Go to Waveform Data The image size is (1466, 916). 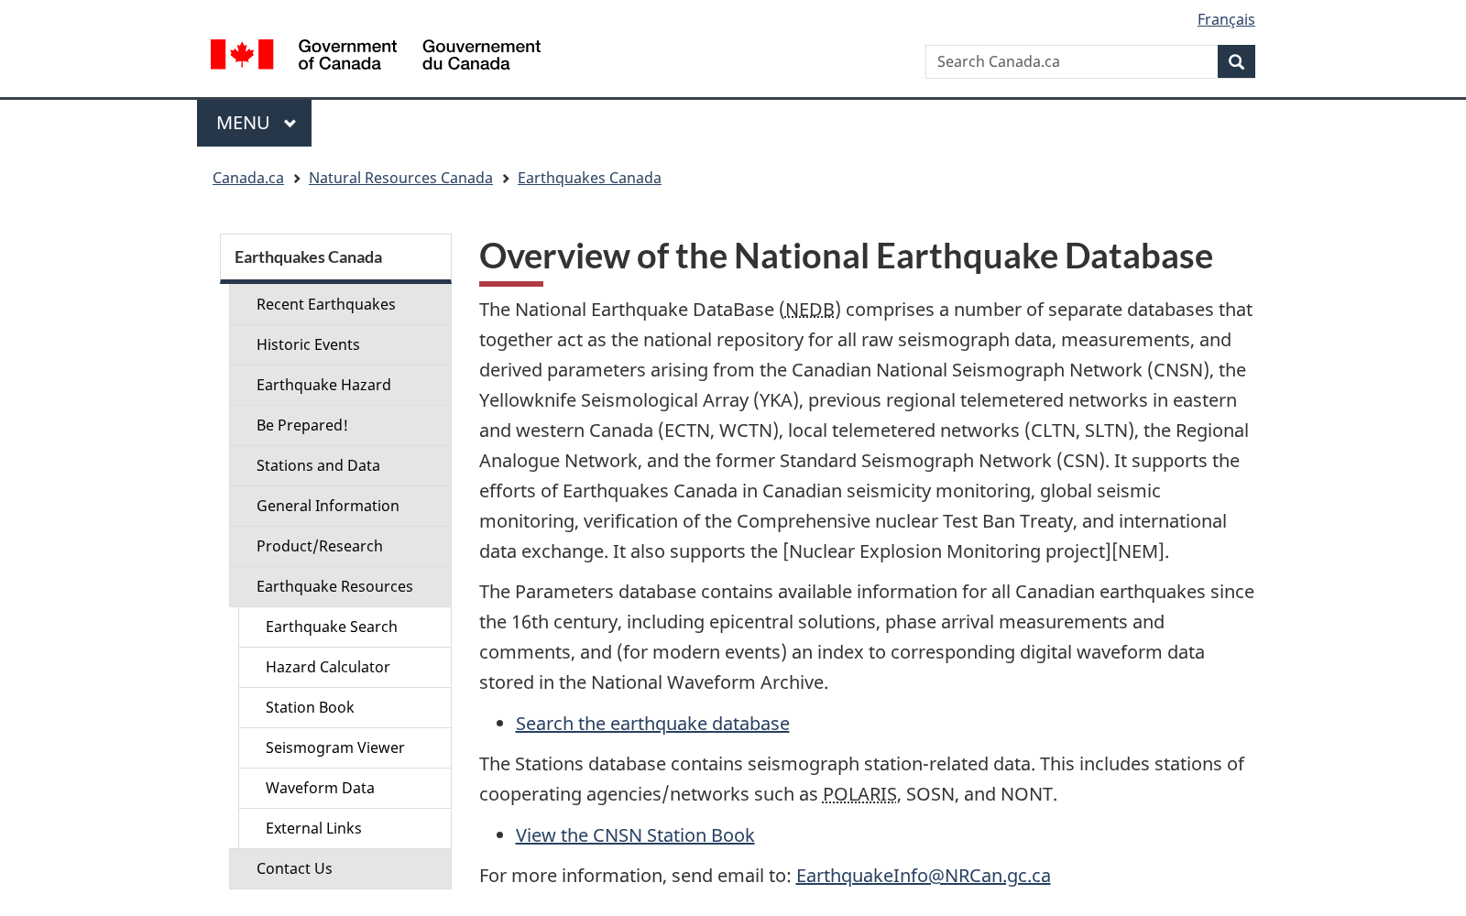click(x=345, y=788)
